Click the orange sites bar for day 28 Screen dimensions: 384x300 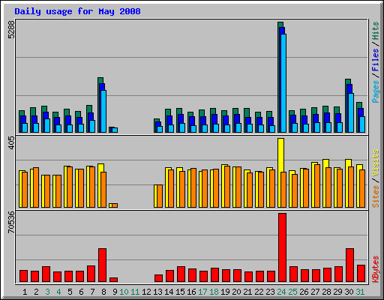328,187
